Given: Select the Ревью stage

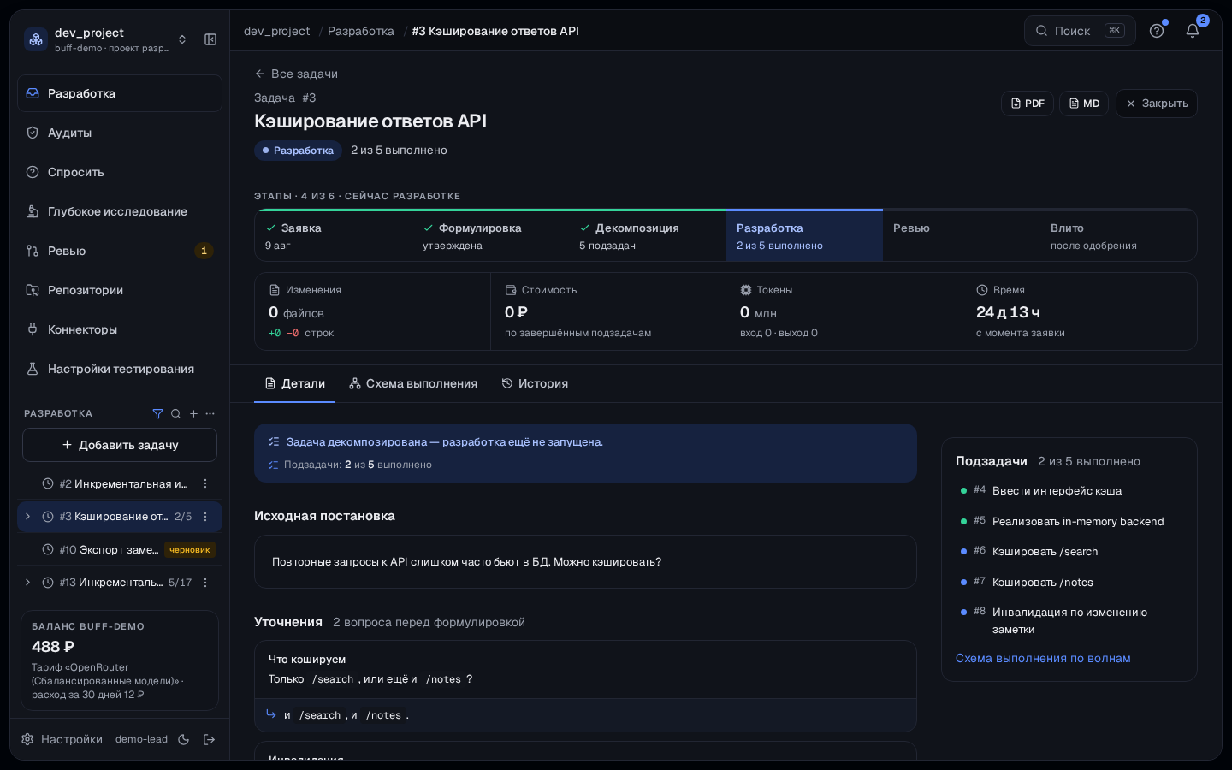Looking at the screenshot, I should click(962, 236).
